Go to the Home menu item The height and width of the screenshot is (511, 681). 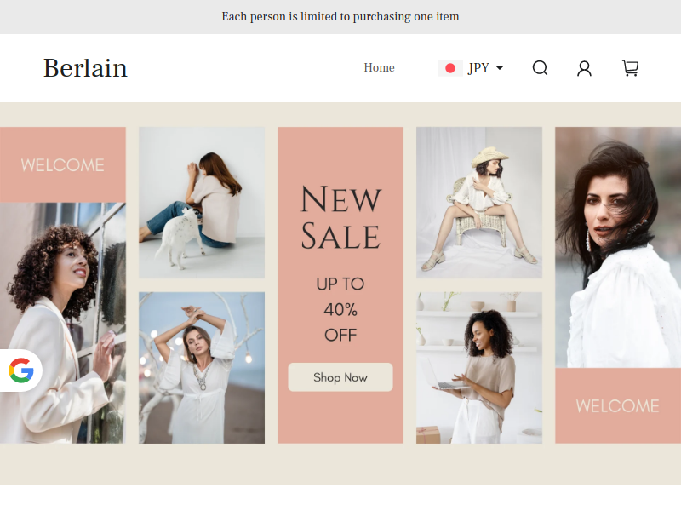click(379, 68)
